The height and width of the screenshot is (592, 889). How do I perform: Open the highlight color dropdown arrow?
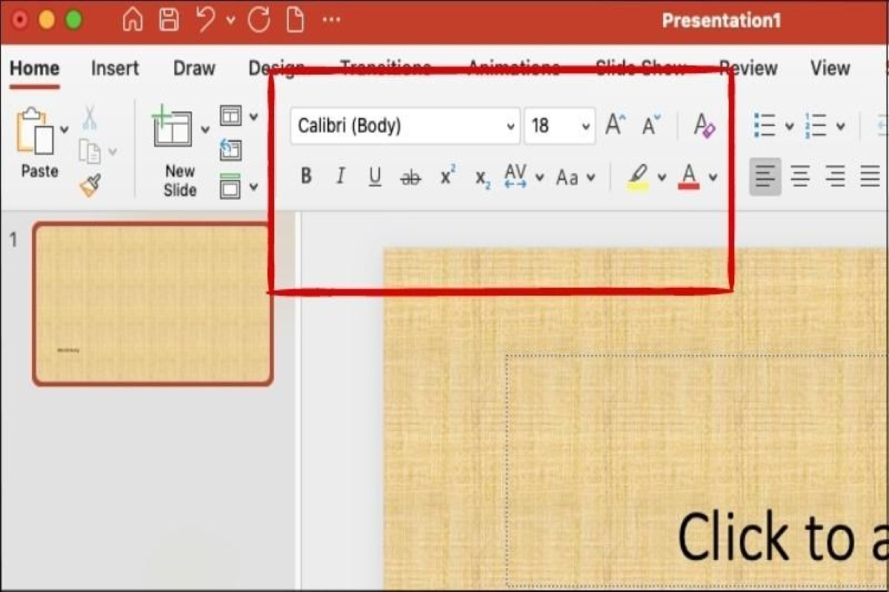[x=662, y=178]
